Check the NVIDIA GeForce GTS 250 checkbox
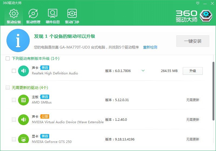The image size is (216, 151). tap(14, 139)
